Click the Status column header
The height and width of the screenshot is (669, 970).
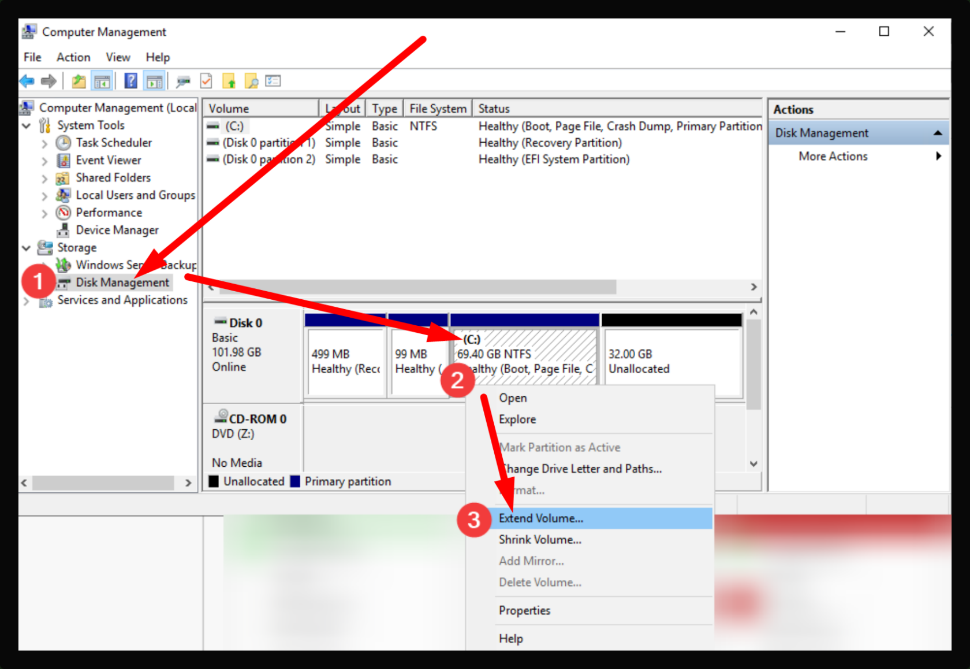617,109
